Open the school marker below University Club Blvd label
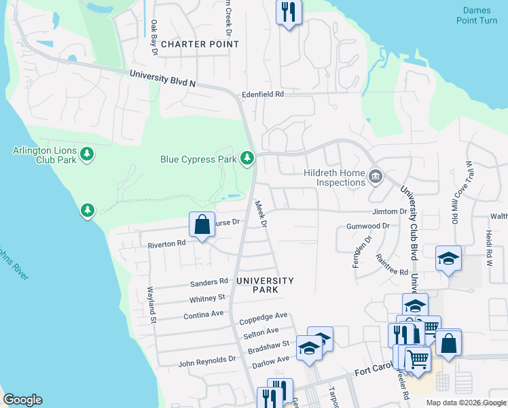 415,305
